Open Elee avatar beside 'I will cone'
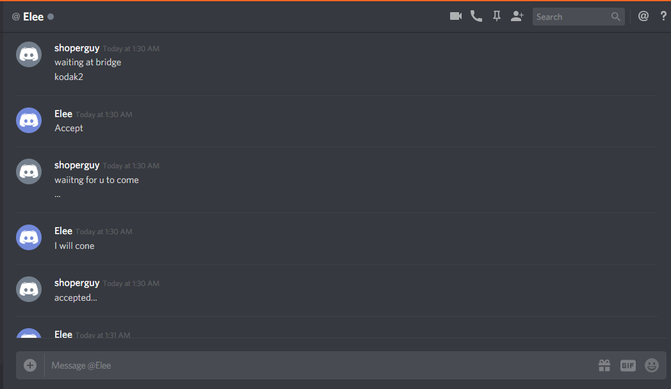The width and height of the screenshot is (671, 389). point(29,237)
